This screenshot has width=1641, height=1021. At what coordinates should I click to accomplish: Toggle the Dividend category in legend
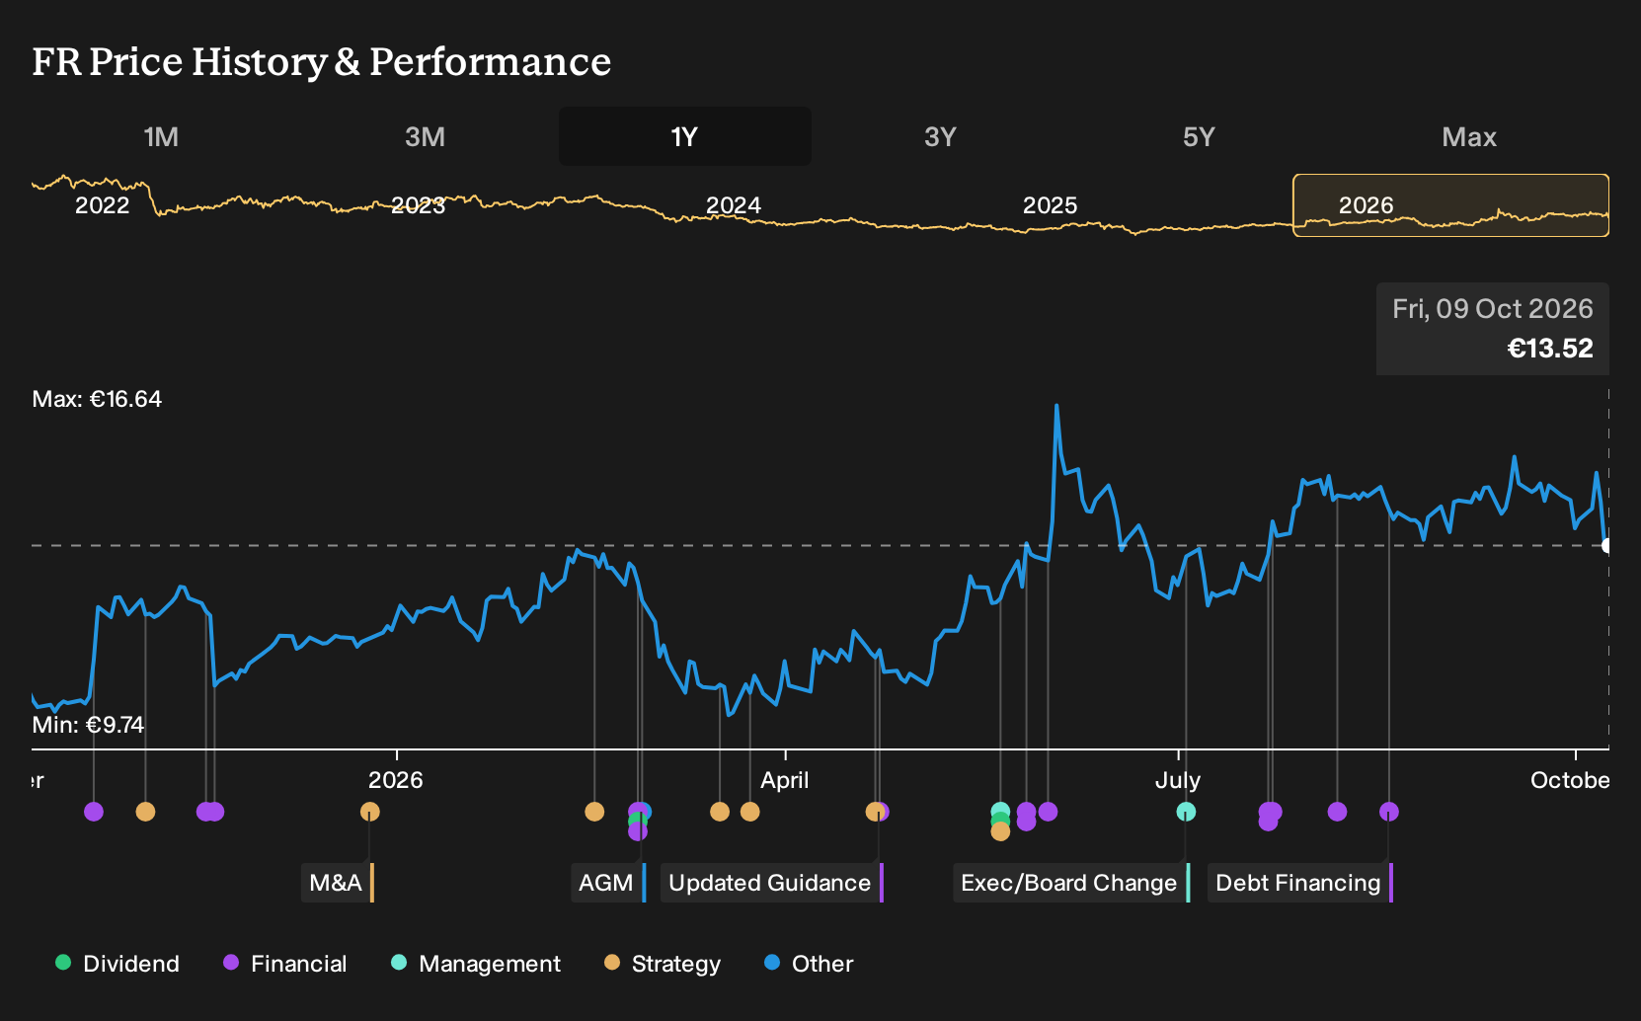tap(117, 964)
